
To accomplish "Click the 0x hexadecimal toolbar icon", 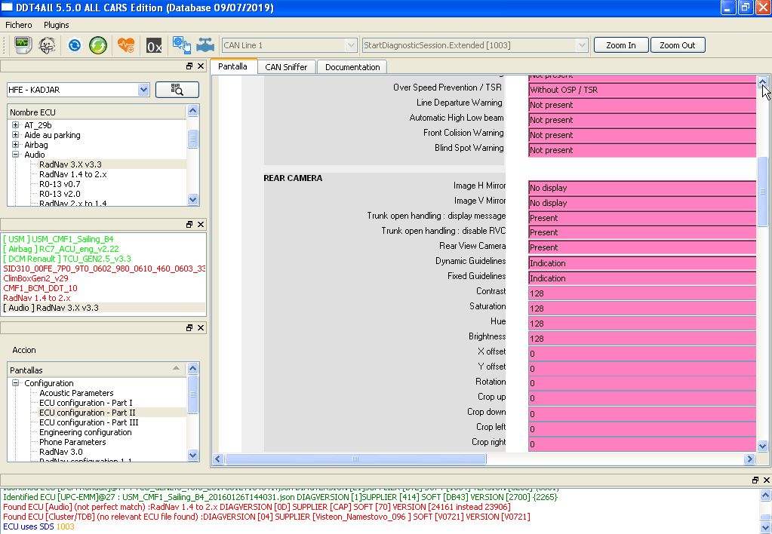I will point(154,46).
